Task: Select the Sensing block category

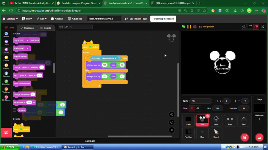Action: point(6,74)
